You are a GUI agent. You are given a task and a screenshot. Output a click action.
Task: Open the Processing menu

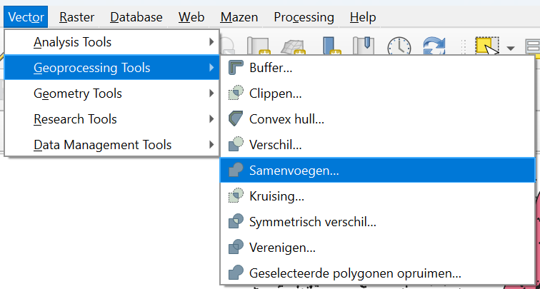(x=304, y=16)
